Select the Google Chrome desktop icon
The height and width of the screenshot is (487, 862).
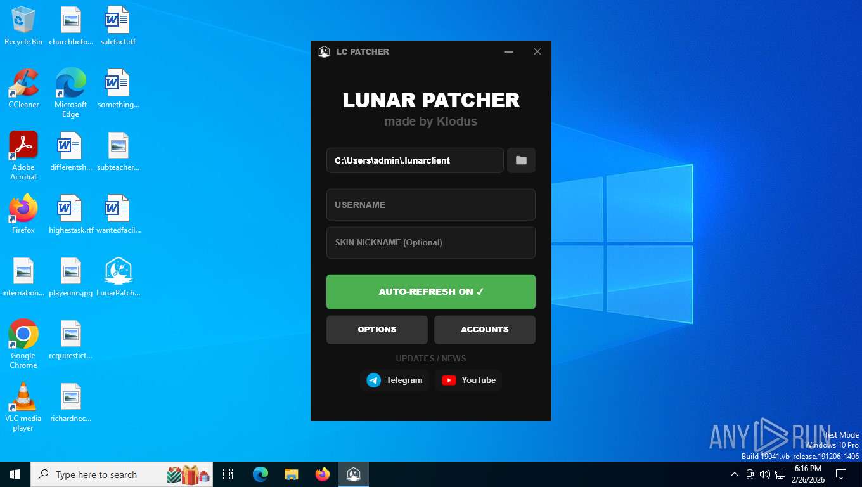[23, 344]
